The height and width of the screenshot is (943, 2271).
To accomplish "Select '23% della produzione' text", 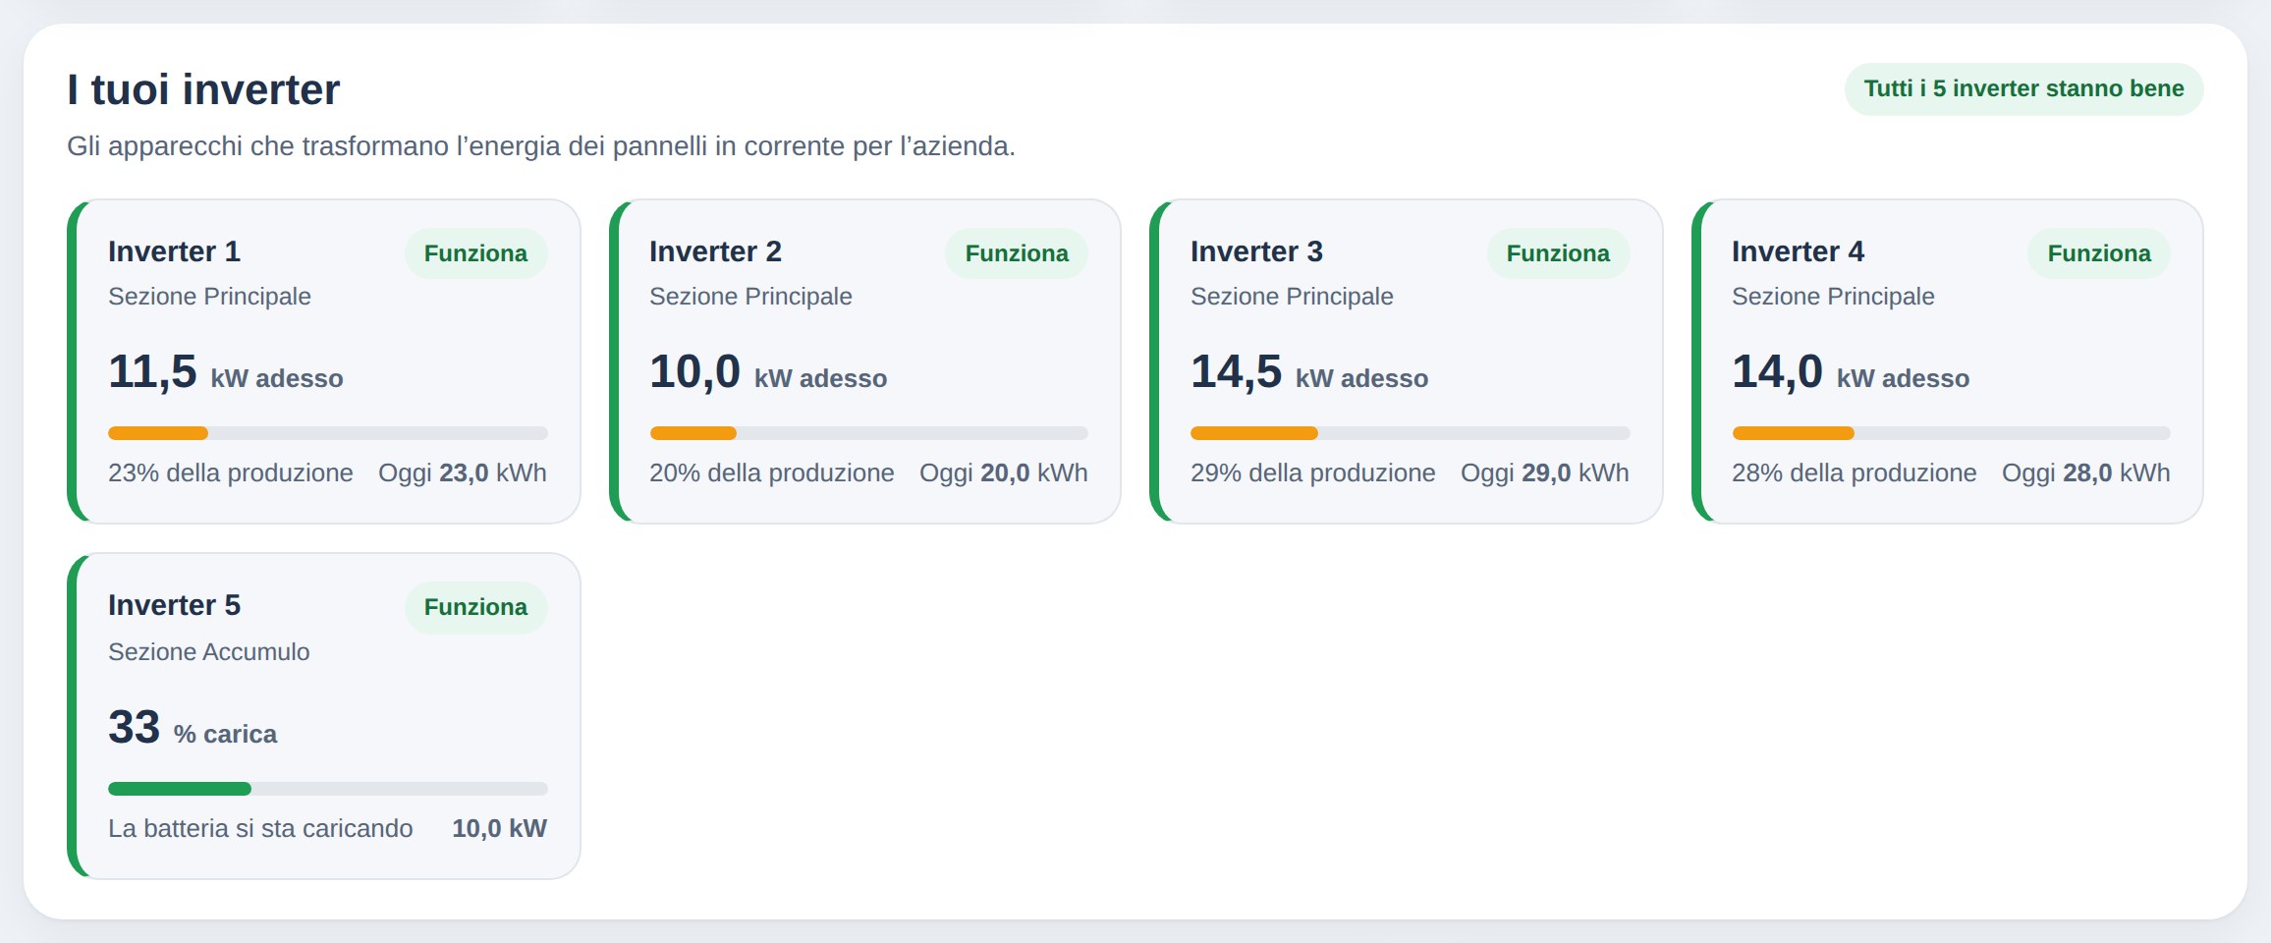I will (231, 472).
